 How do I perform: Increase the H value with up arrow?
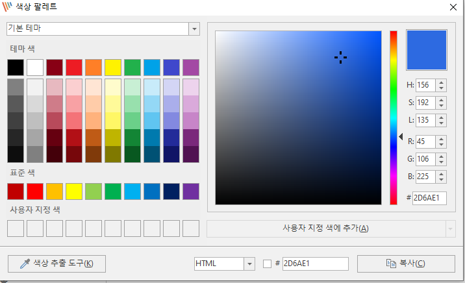pos(441,82)
